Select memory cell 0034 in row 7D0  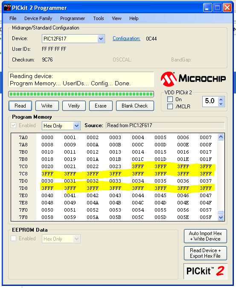click(138, 181)
